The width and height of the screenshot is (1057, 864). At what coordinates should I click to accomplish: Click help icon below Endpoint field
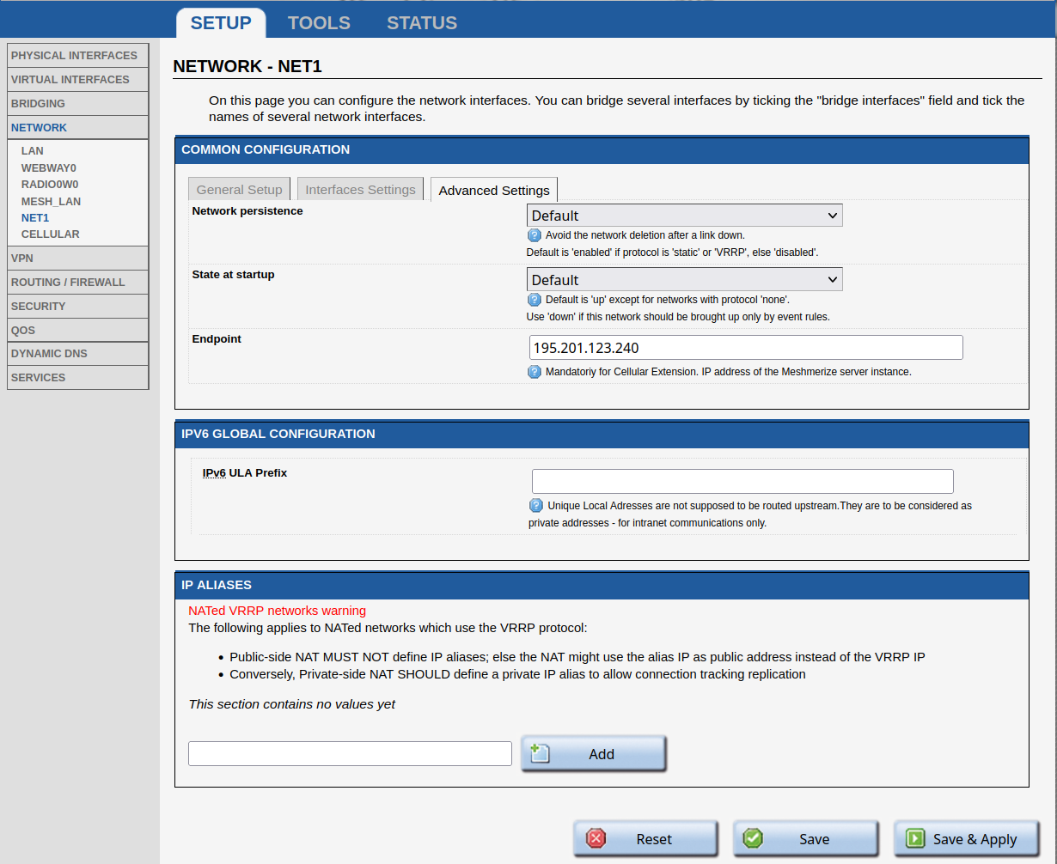tap(535, 372)
